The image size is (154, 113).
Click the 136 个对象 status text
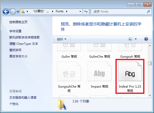tap(81, 101)
